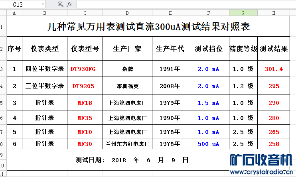The width and height of the screenshot is (296, 177).
Task: Click inside the formula bar input
Action: 186,4
